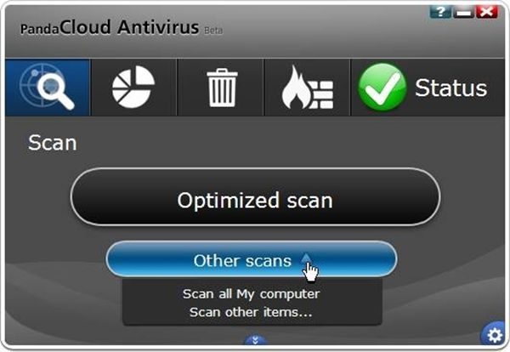The height and width of the screenshot is (352, 510).
Task: Toggle the Other scans dropdown button
Action: tap(252, 259)
